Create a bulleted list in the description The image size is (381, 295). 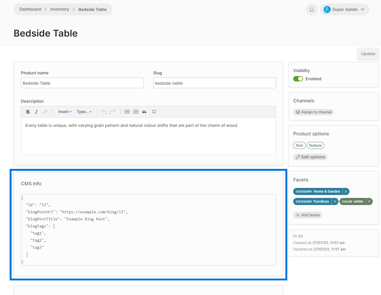127,112
